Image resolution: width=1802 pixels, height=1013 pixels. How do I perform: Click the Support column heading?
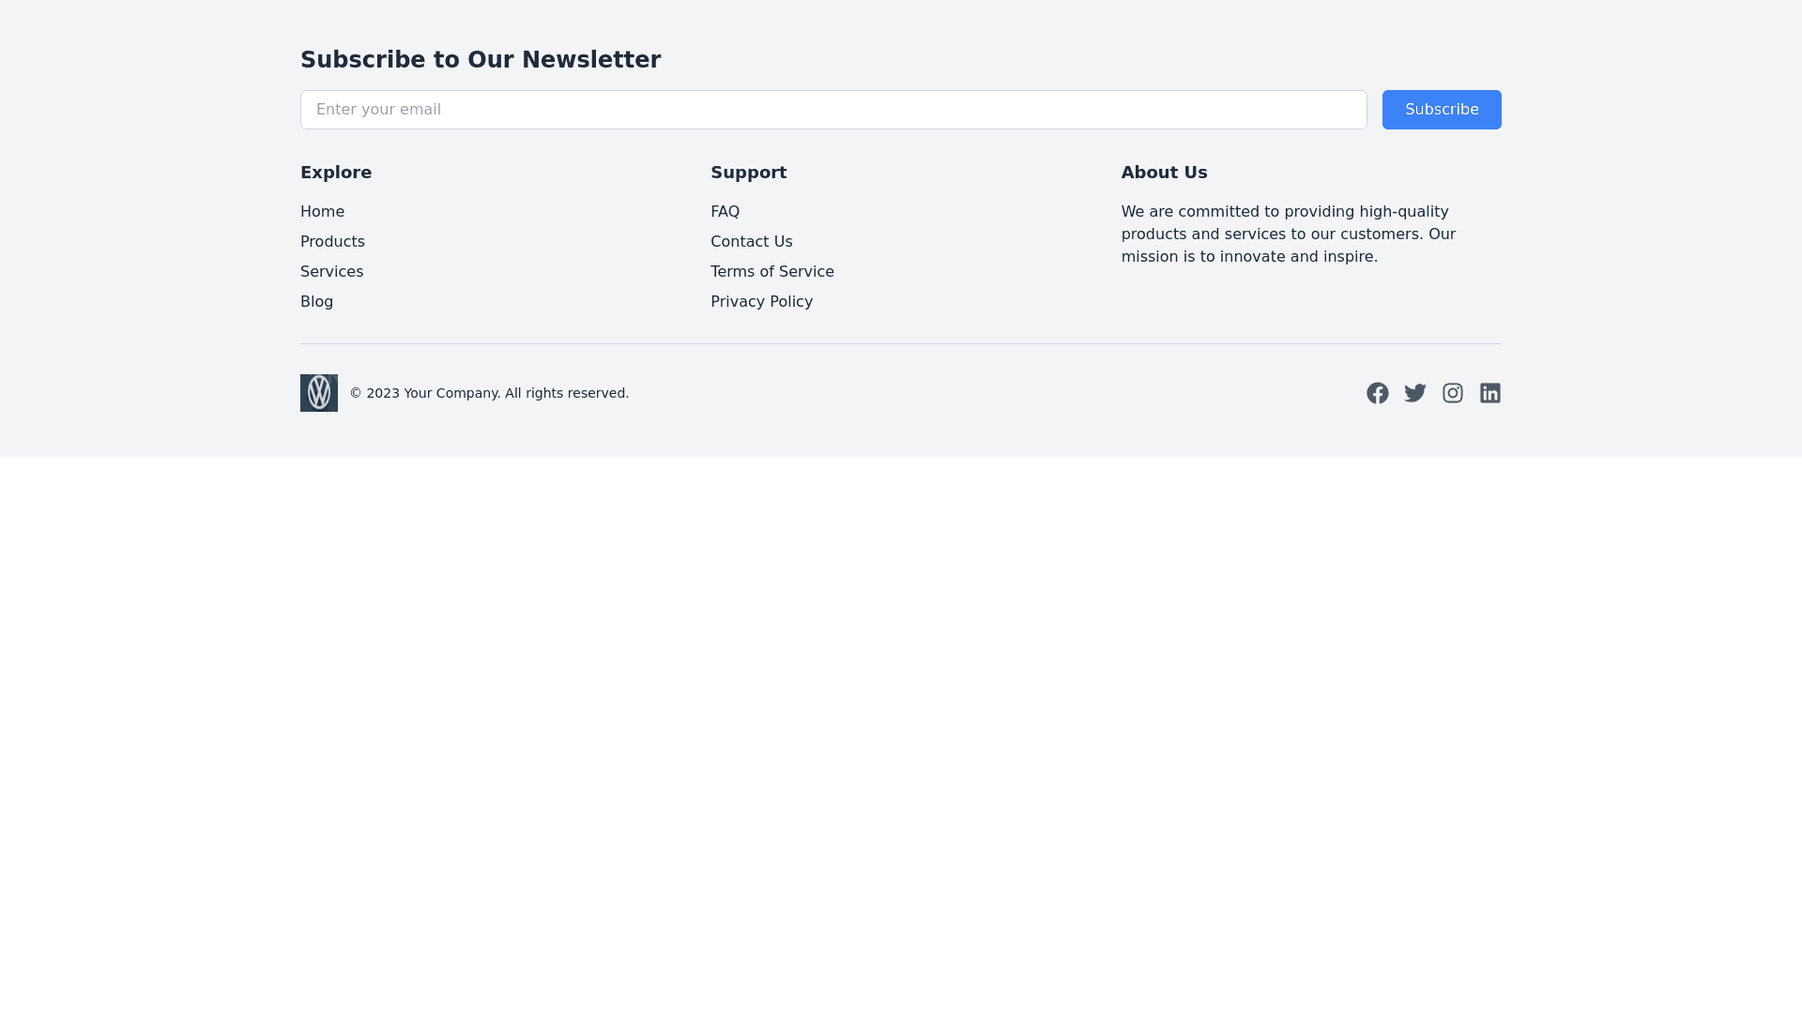(x=748, y=173)
